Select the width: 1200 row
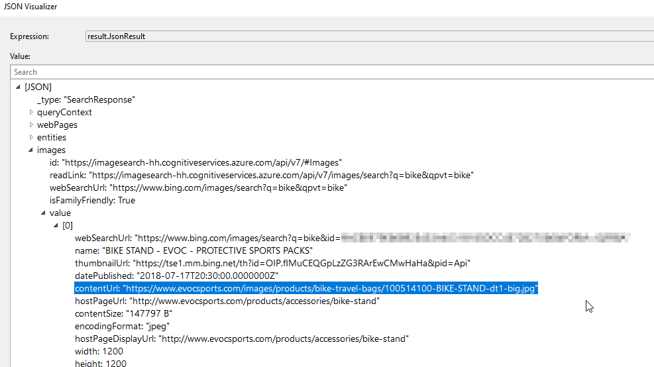 (99, 351)
